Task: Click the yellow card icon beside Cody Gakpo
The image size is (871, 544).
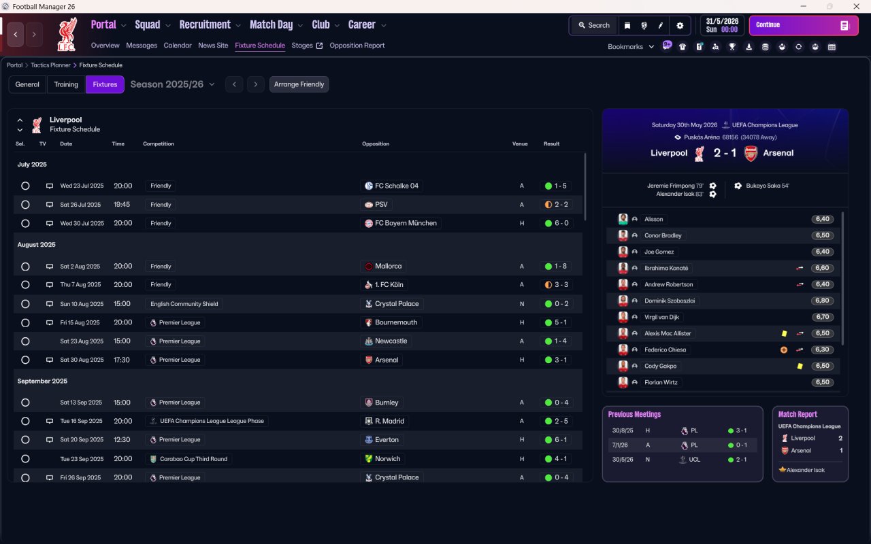Action: [x=800, y=366]
